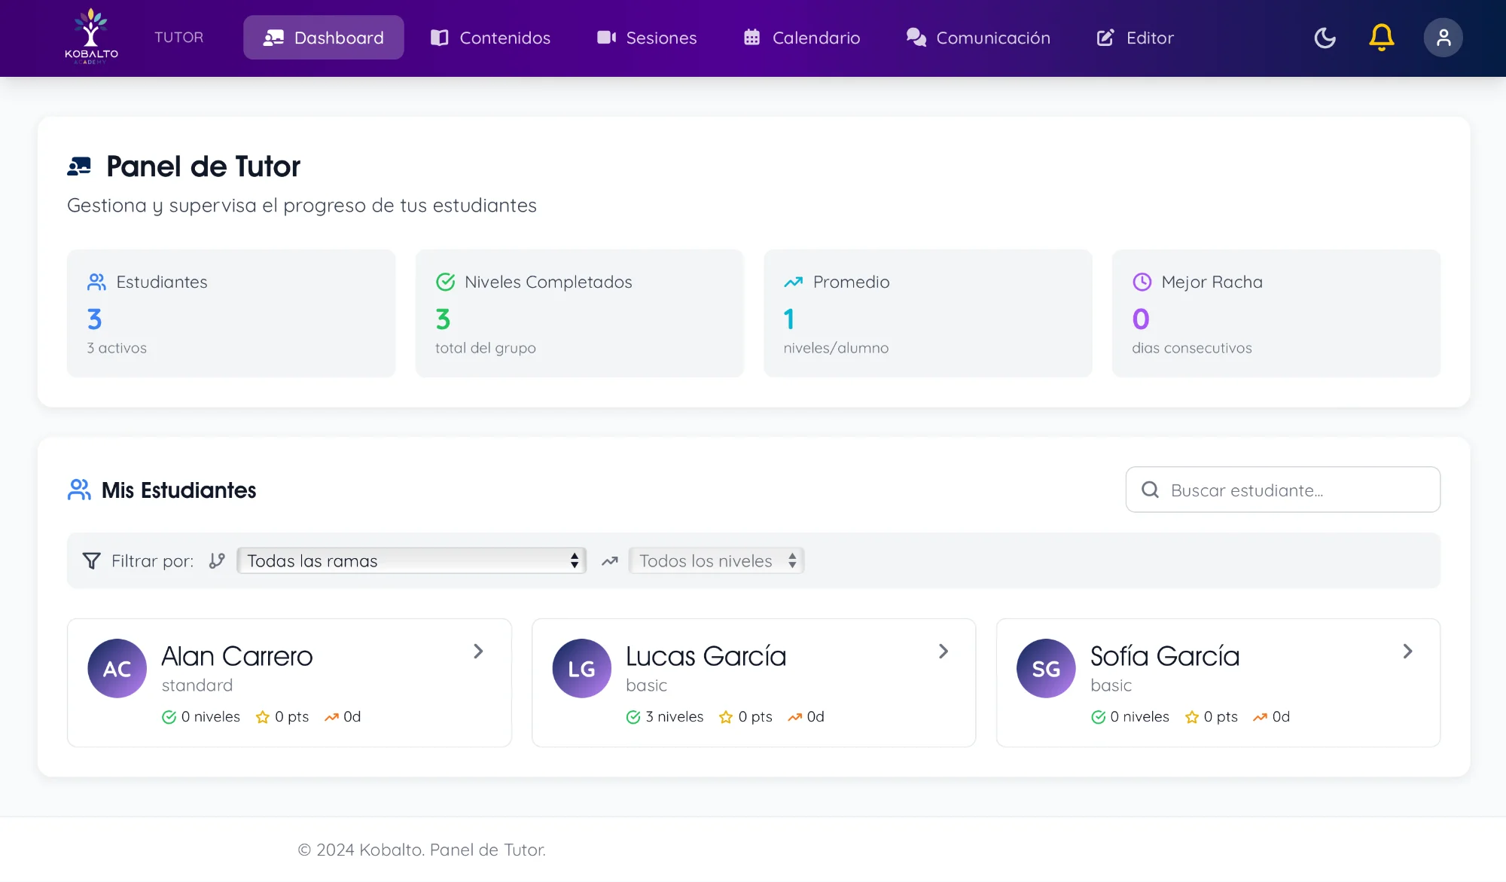Click the branch icon before Todas las ramas

(217, 560)
